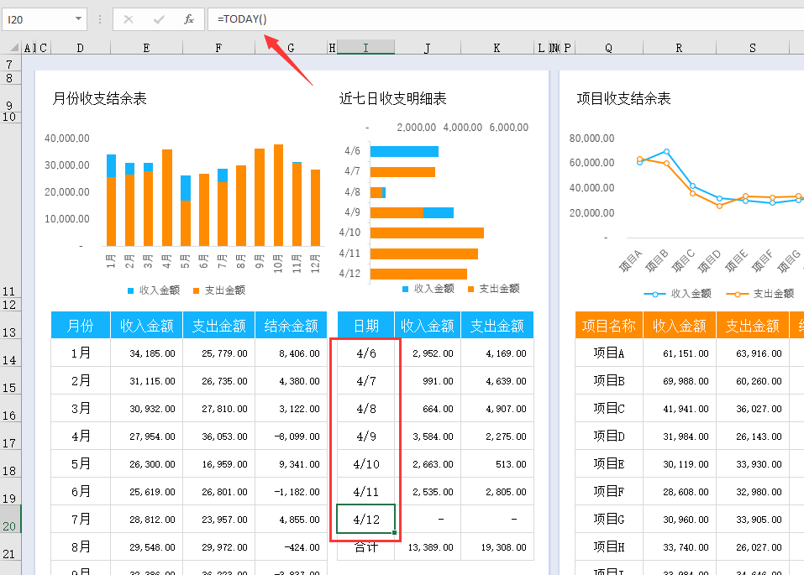Open the insert function fx icon
This screenshot has height=575, width=804.
coord(189,19)
